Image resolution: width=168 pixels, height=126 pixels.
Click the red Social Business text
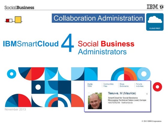[x=106, y=44]
